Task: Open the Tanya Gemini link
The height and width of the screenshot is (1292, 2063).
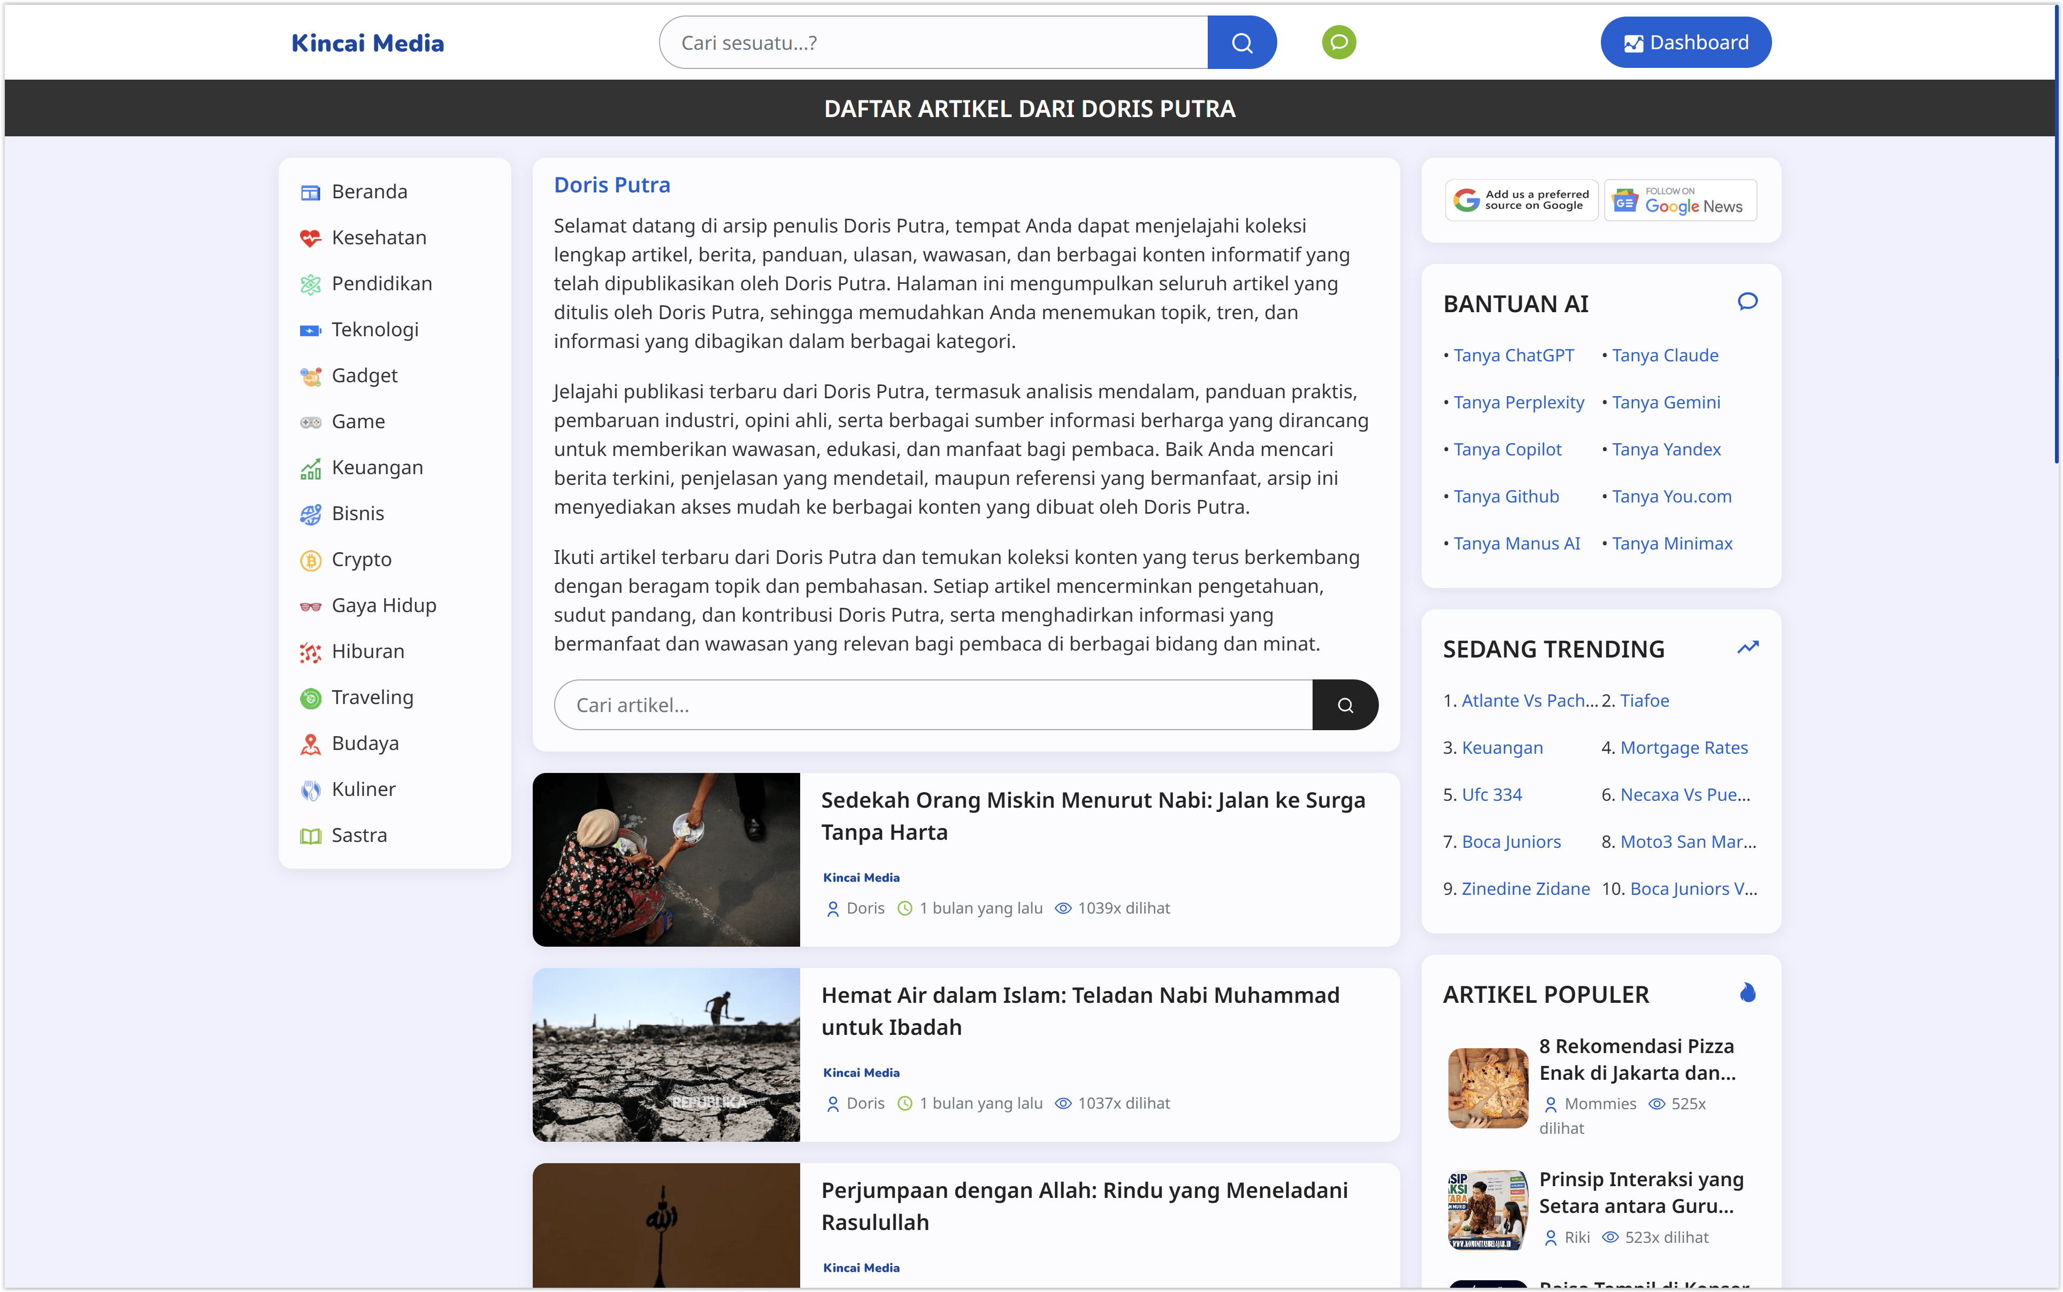Action: tap(1666, 403)
